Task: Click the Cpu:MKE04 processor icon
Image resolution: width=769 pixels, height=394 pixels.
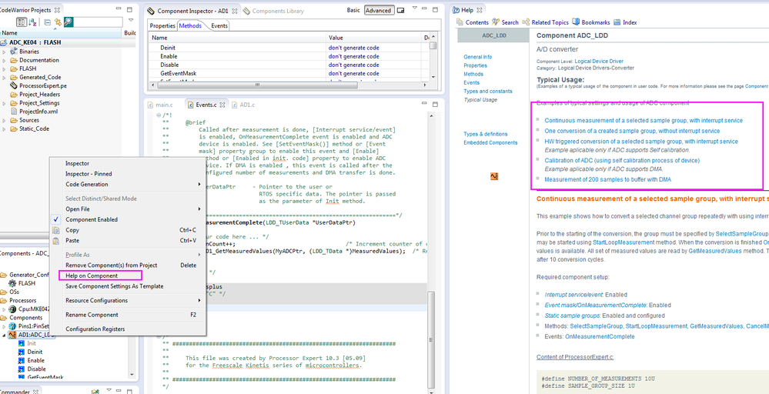Action: click(13, 309)
